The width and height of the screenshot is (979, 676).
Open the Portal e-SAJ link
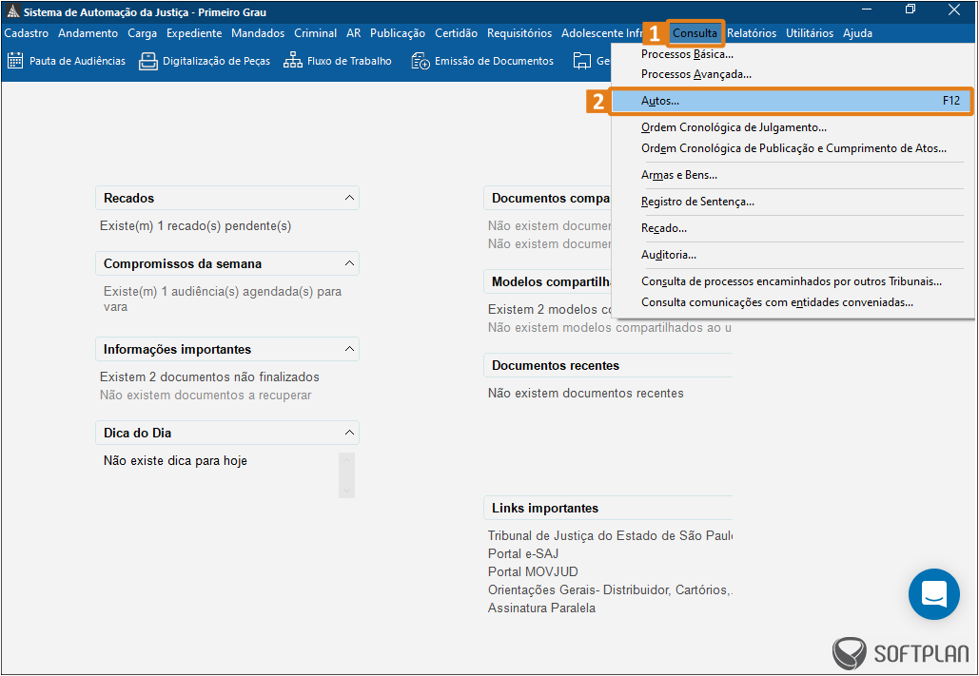523,553
